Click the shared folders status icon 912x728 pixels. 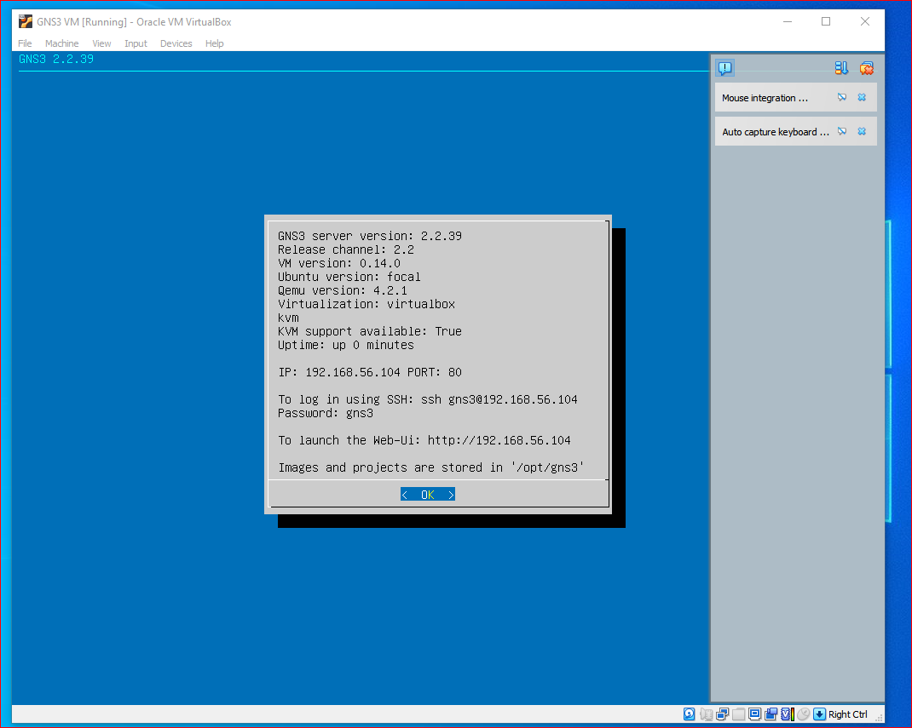pyautogui.click(x=738, y=714)
